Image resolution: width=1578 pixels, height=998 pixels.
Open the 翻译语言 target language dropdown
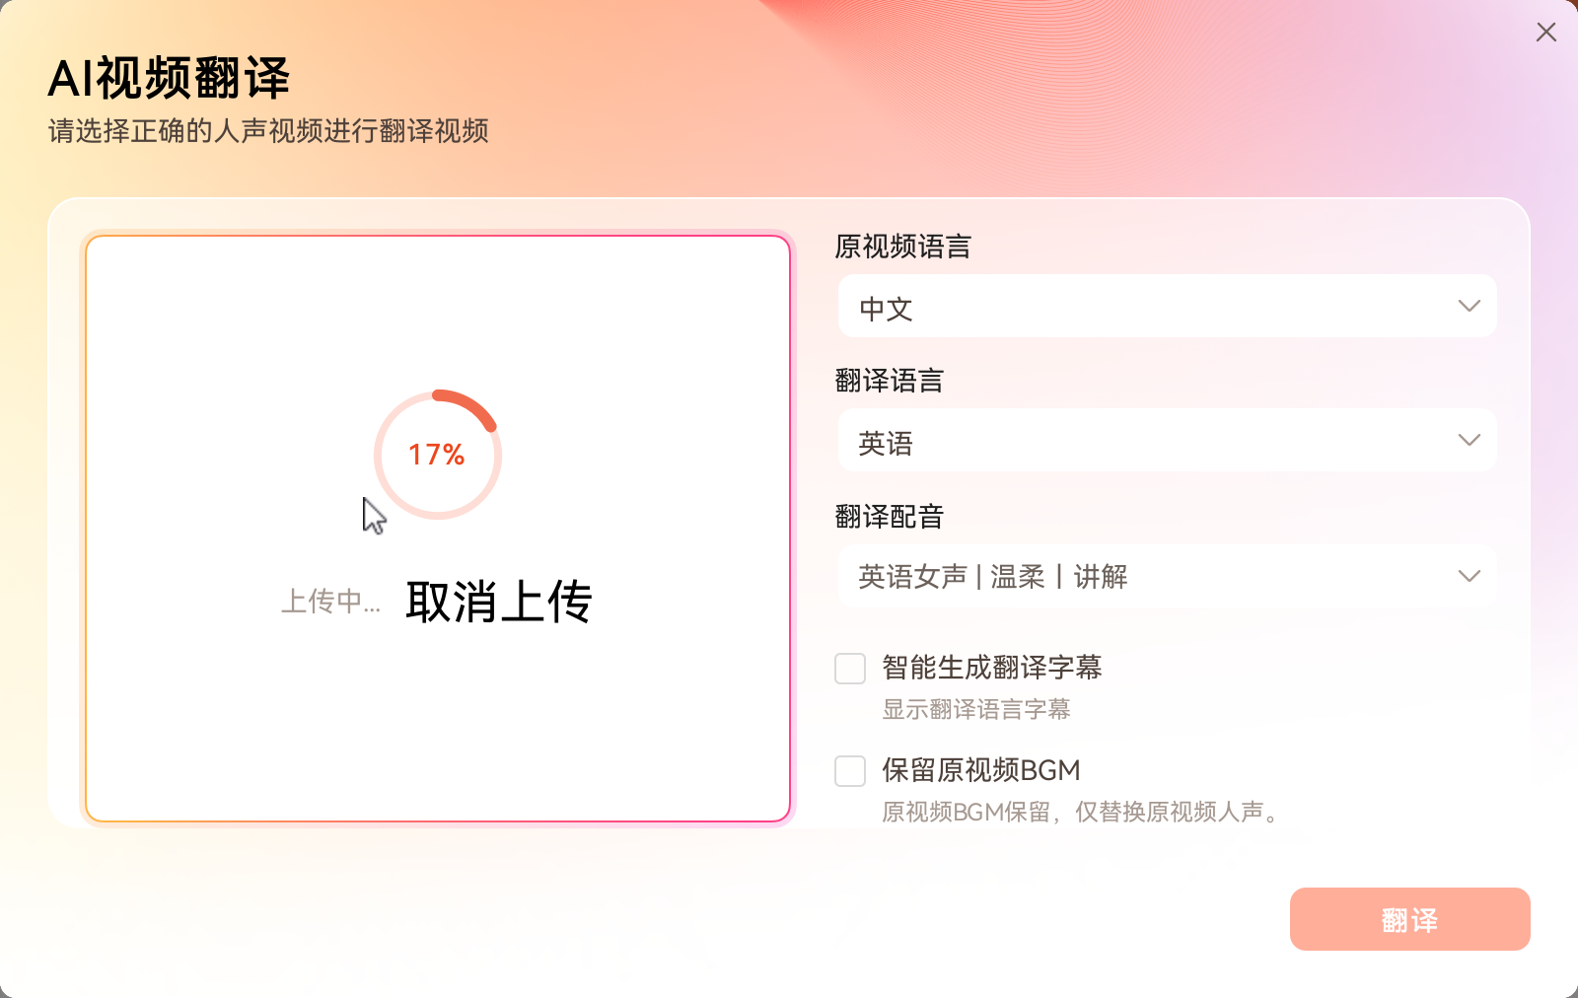(1168, 440)
